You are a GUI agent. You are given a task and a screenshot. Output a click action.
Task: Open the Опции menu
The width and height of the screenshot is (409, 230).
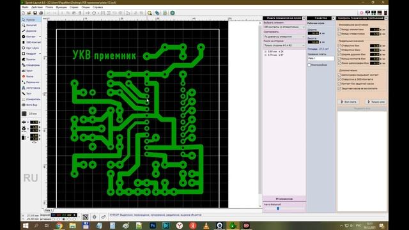86,7
